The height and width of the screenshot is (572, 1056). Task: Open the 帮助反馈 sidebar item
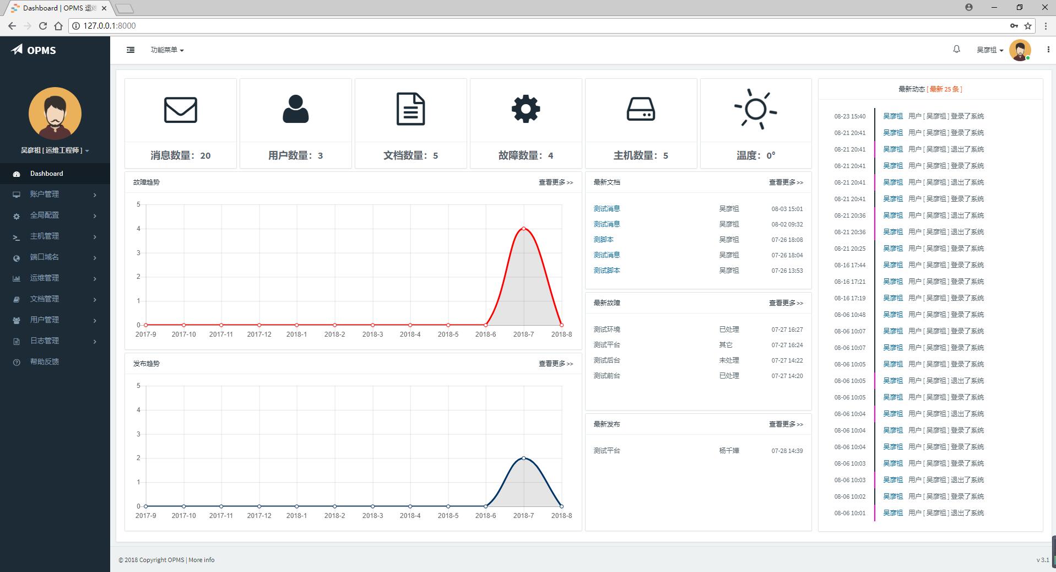55,362
